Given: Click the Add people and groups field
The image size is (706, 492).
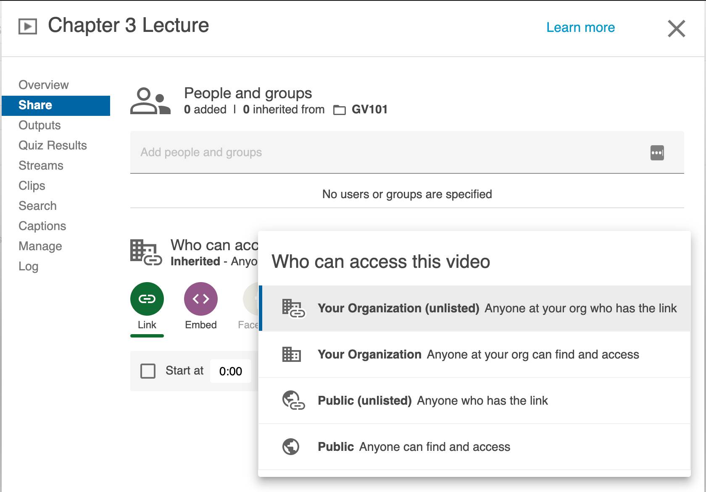Looking at the screenshot, I should 387,152.
